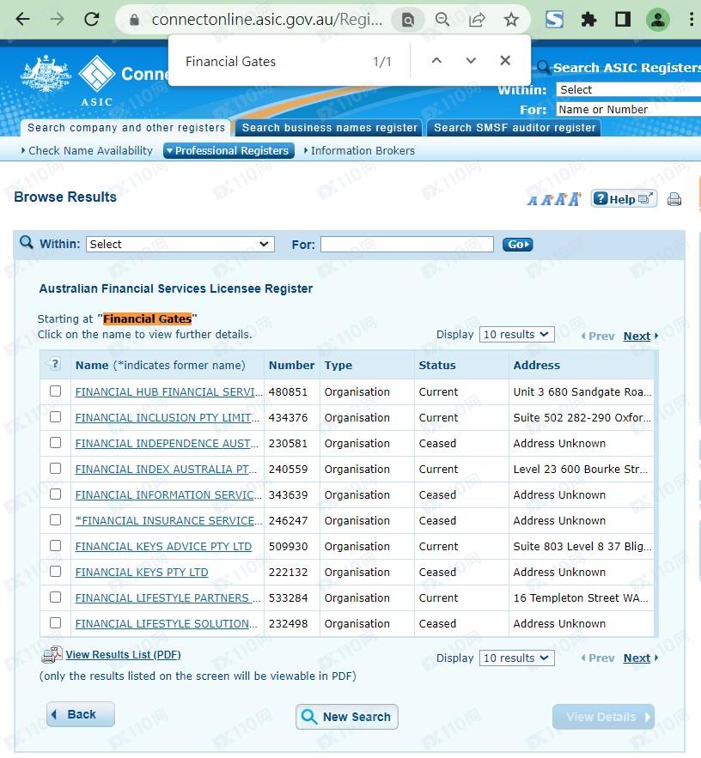
Task: Expand Check Name Availability
Action: 87,151
